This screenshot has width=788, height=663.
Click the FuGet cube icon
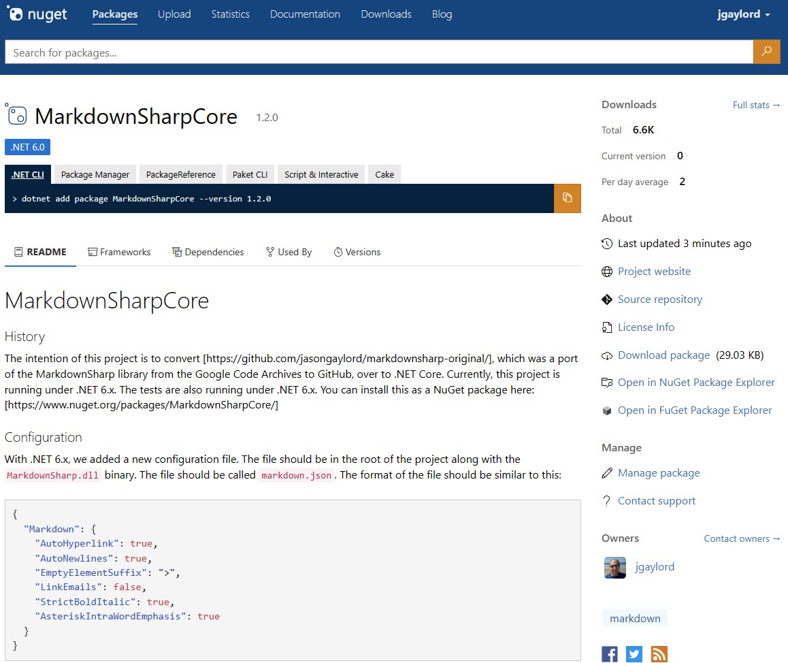(x=606, y=410)
